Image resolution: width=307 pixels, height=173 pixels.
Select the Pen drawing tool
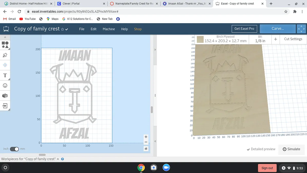5,55
